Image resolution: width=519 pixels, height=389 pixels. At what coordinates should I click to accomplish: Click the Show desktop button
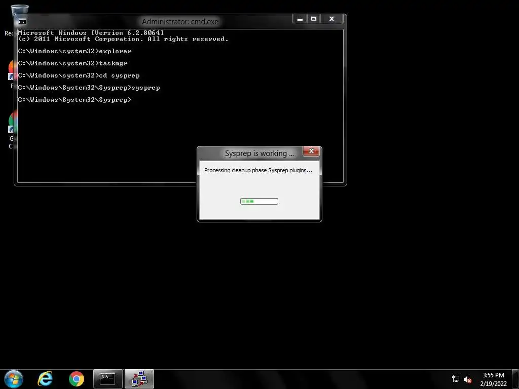click(515, 379)
